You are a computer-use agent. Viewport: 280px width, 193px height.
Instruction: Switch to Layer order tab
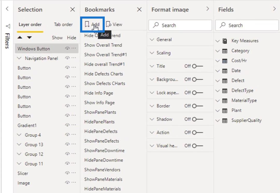pyautogui.click(x=30, y=24)
